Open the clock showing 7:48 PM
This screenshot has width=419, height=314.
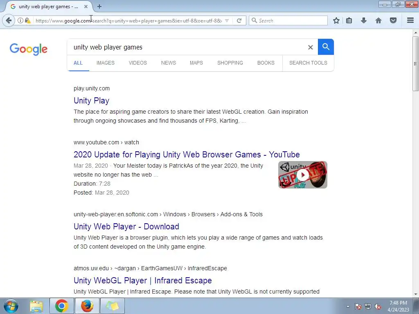coord(398,306)
